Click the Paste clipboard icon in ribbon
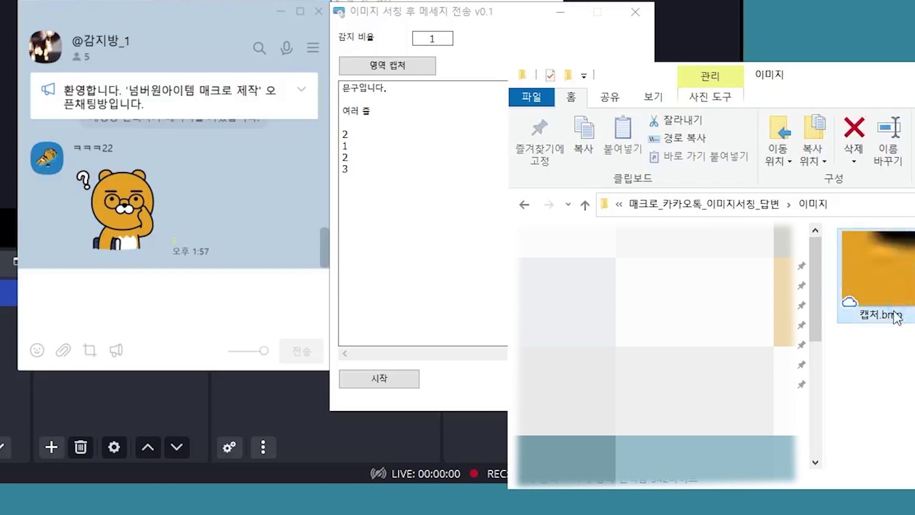The image size is (915, 515). [622, 128]
